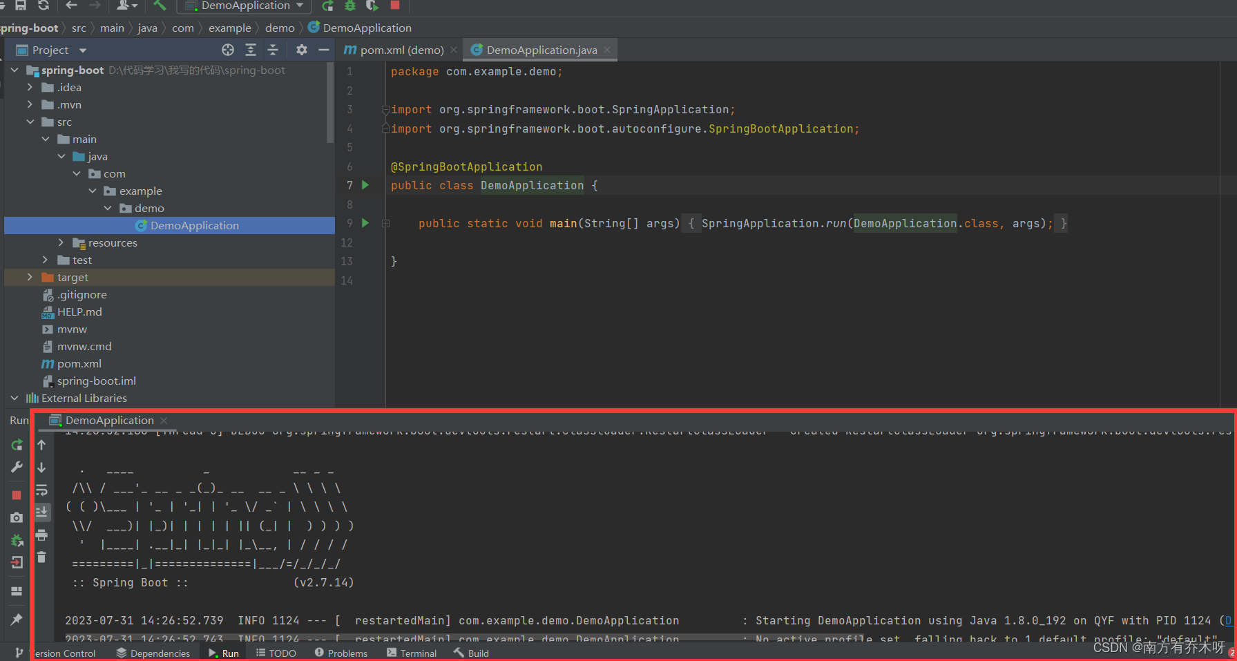1237x661 pixels.
Task: Expand the resources folder
Action: (x=61, y=242)
